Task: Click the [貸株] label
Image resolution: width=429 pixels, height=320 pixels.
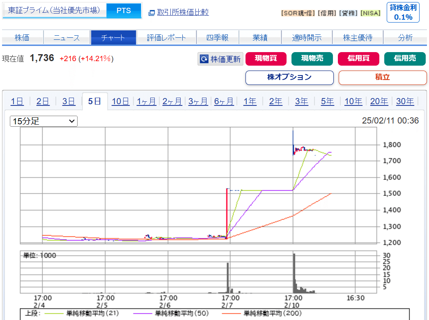Action: pos(348,13)
